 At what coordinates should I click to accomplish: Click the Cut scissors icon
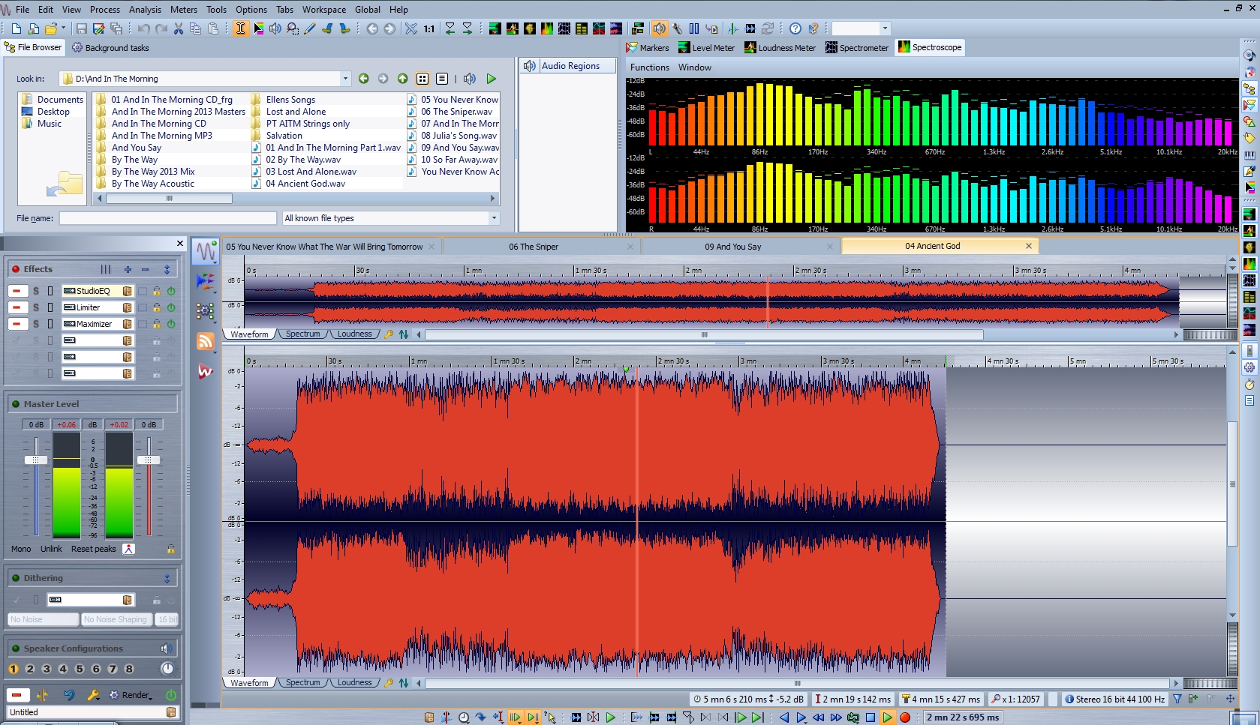tap(179, 28)
